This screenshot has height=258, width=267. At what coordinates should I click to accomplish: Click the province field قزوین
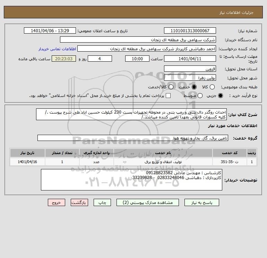pyautogui.click(x=190, y=69)
